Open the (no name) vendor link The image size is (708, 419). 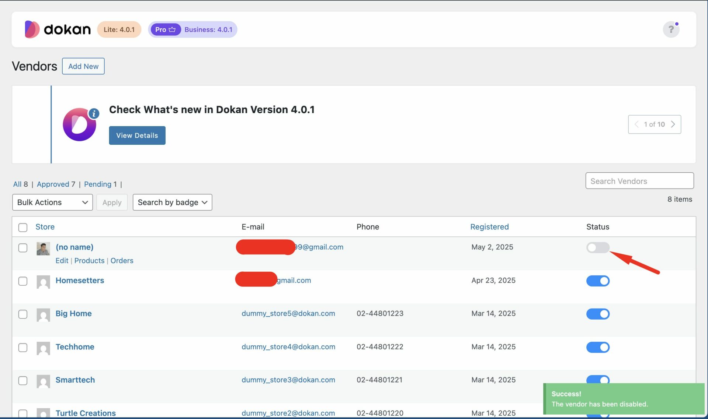(74, 247)
